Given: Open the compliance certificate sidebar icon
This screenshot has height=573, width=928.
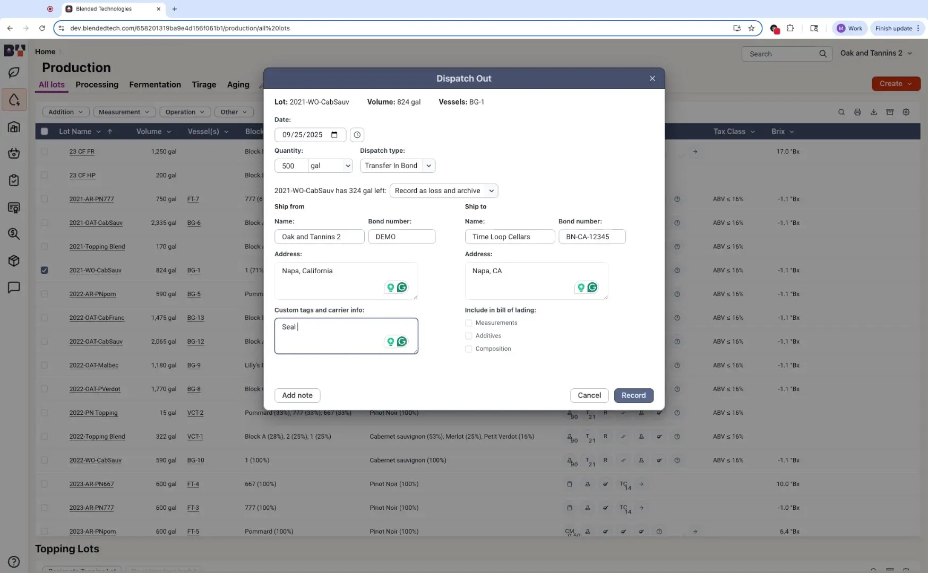Looking at the screenshot, I should (14, 207).
